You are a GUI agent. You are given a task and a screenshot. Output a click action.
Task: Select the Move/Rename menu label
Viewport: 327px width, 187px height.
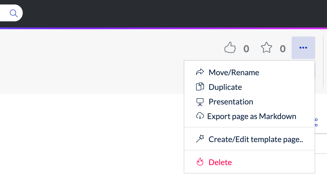point(234,72)
